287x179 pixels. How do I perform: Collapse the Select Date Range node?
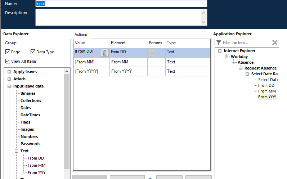click(247, 74)
